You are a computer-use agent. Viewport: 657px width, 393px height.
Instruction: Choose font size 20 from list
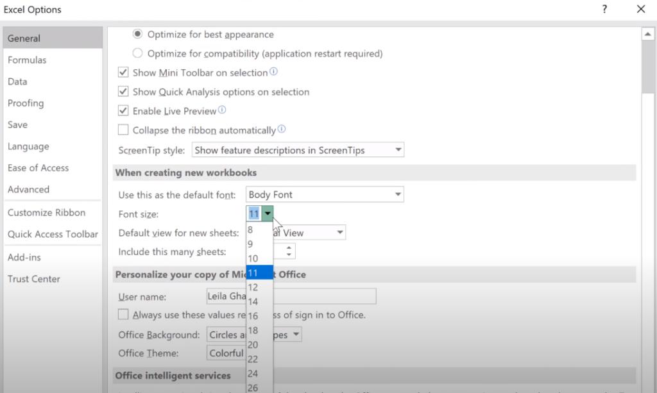click(259, 344)
